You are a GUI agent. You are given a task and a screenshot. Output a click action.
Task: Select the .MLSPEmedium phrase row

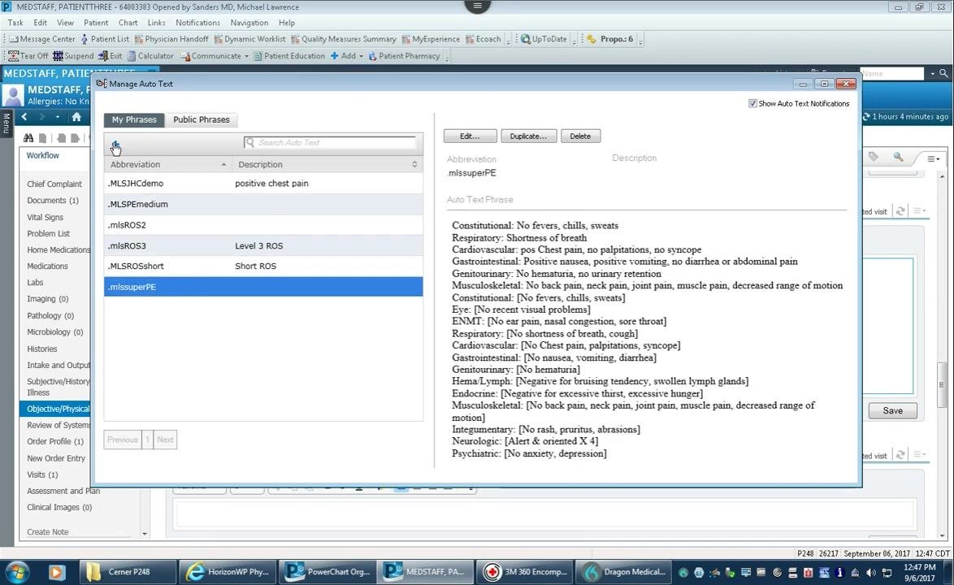coord(263,204)
